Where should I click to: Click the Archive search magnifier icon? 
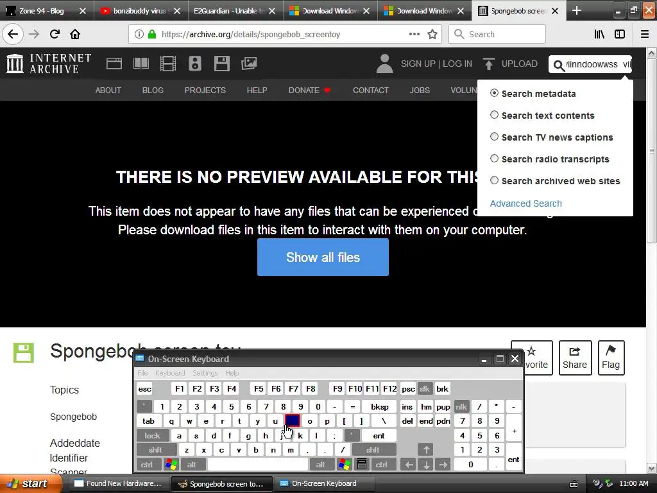559,65
